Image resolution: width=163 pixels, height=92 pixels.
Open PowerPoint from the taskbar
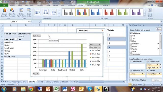point(48,89)
